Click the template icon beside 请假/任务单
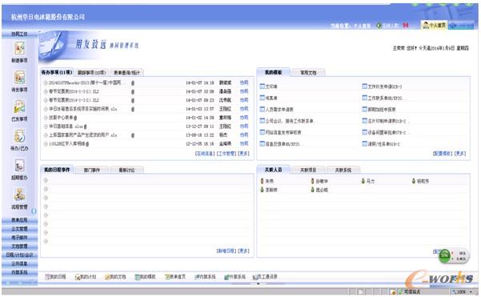Viewport: 481px width, 297px height. [364, 143]
